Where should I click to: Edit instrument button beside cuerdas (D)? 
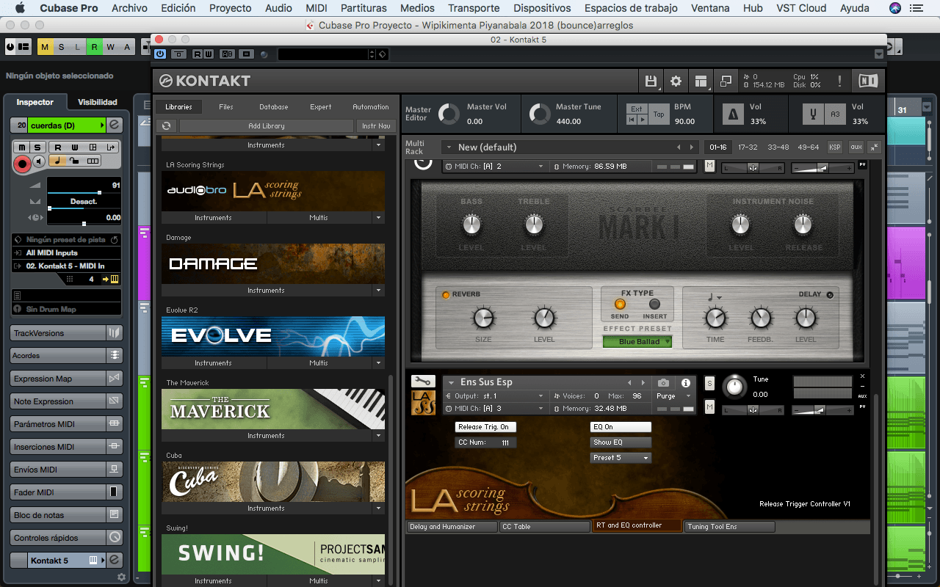[x=115, y=125]
